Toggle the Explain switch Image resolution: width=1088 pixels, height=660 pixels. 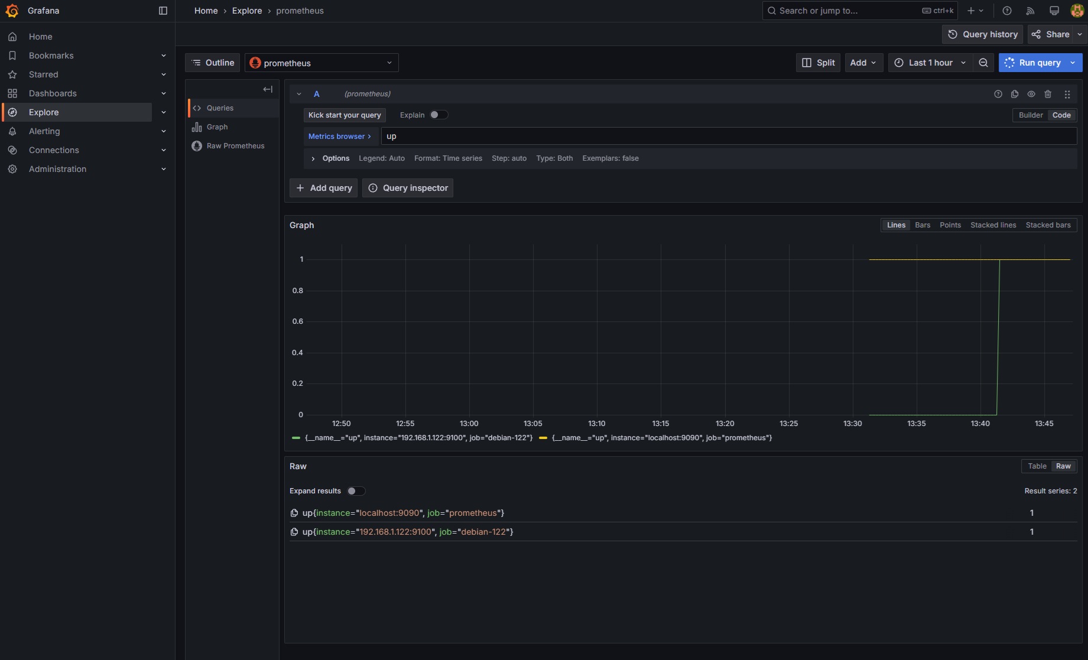coord(439,115)
